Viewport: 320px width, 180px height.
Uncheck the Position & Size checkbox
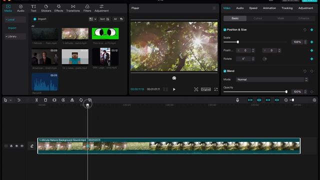click(224, 30)
